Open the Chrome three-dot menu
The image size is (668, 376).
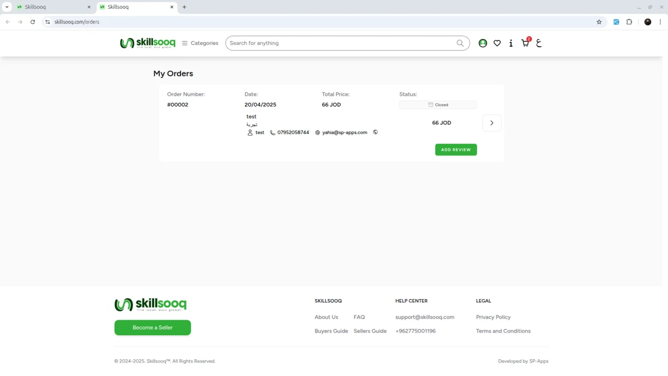point(660,22)
